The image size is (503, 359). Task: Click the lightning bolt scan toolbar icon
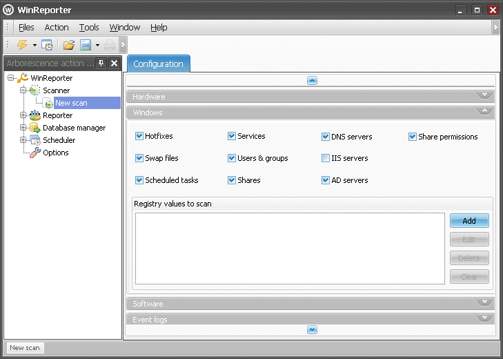(x=22, y=45)
